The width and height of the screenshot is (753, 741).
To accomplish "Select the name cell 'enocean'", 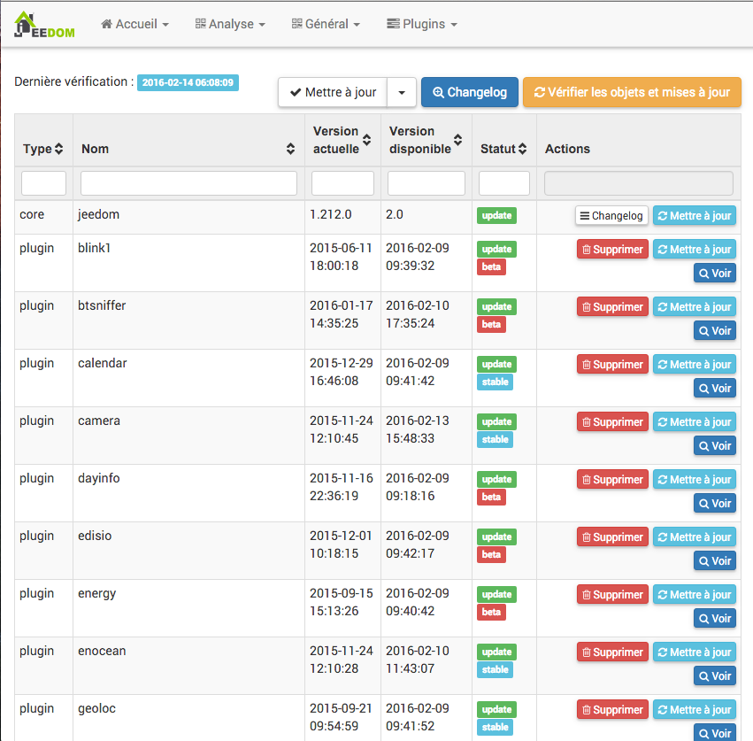I will 102,651.
